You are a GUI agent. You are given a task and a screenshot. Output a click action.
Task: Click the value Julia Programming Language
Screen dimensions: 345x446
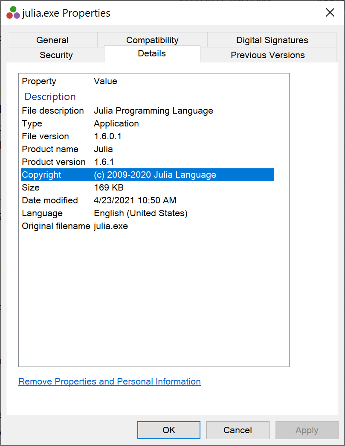pos(154,111)
